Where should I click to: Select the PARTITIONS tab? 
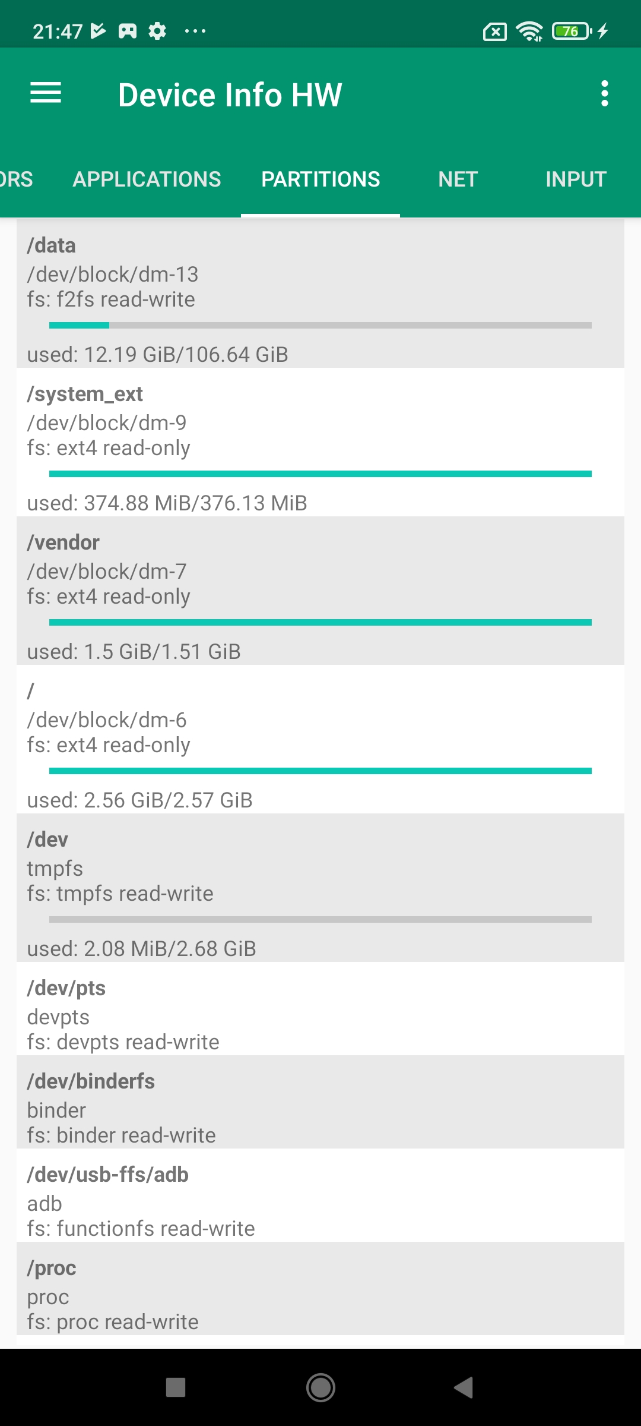pyautogui.click(x=320, y=179)
